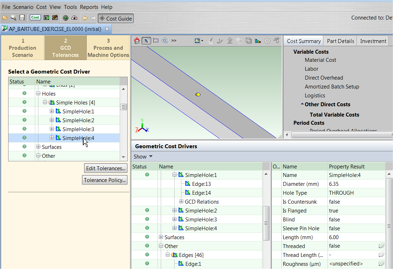Click the save disk icon
This screenshot has height=269, width=393.
22,18
